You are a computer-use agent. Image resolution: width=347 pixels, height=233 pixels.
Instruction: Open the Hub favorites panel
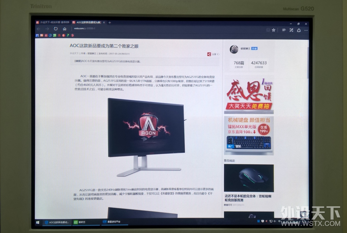coord(284,30)
